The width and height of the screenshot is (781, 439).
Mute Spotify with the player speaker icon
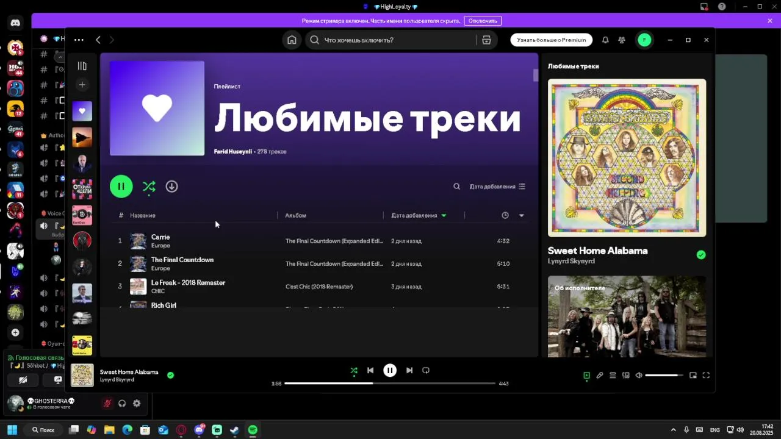coord(639,376)
